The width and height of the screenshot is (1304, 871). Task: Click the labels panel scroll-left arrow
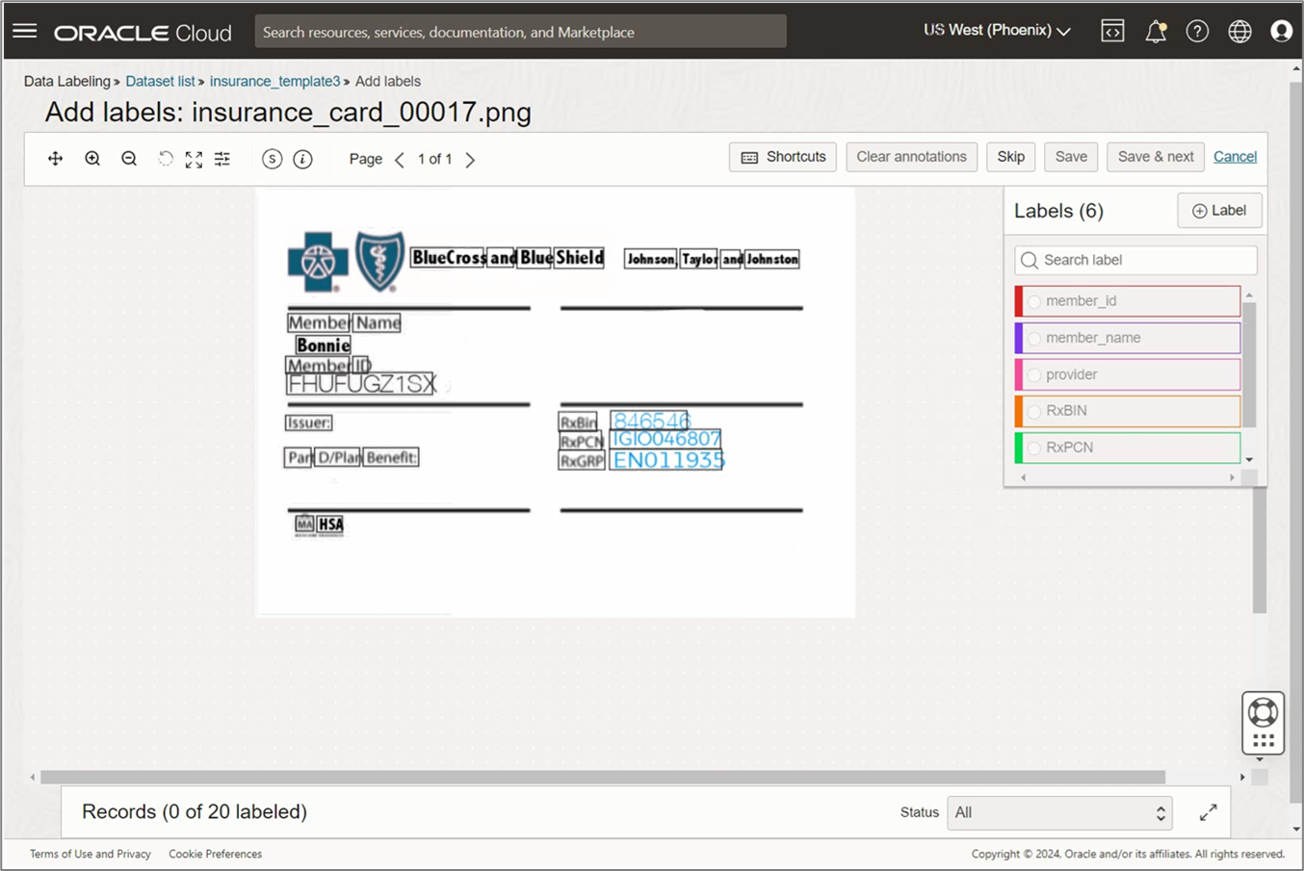pyautogui.click(x=1023, y=477)
